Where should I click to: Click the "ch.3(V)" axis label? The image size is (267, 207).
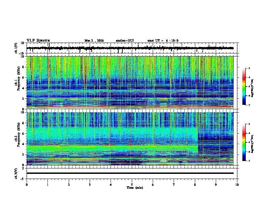(16, 174)
